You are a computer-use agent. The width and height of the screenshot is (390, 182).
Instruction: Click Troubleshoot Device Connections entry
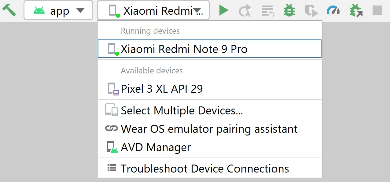[x=205, y=169]
